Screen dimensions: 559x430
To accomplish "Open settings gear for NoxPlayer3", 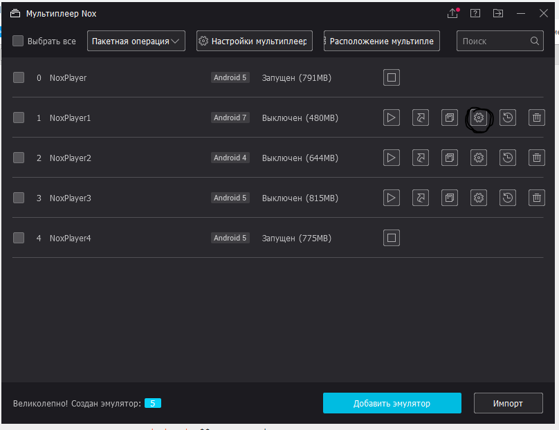I will [479, 198].
